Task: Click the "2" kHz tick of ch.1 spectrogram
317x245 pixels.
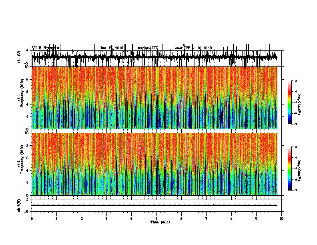Action: [x=28, y=116]
